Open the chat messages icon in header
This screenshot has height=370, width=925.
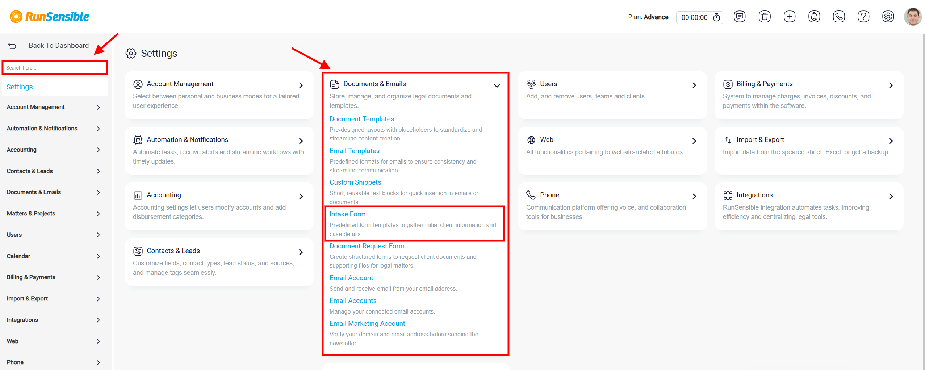point(739,17)
